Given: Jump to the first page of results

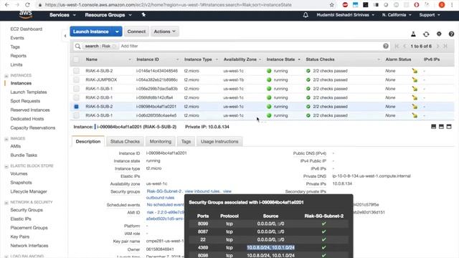Looking at the screenshot, I should (397, 46).
